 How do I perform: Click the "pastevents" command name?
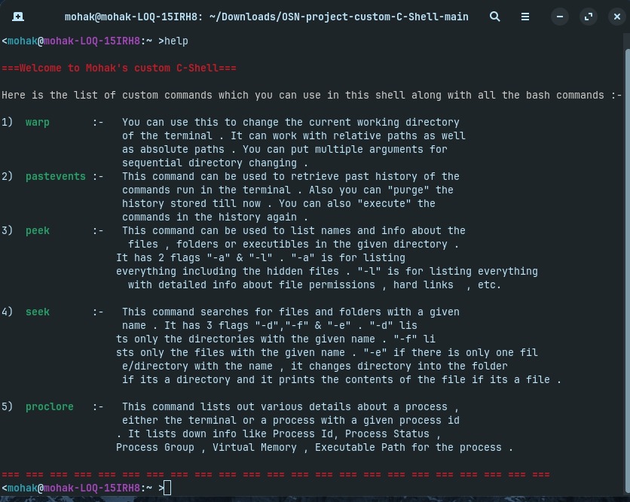coord(56,176)
